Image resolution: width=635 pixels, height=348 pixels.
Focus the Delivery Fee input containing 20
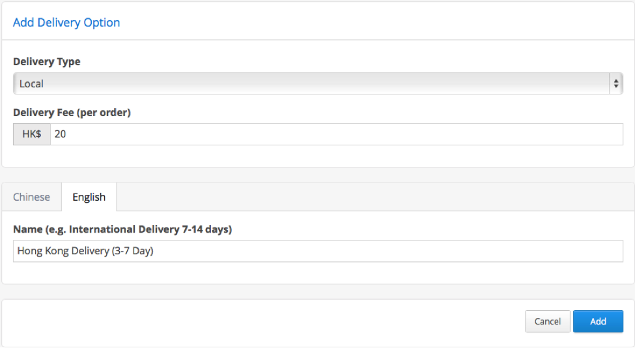tap(337, 134)
